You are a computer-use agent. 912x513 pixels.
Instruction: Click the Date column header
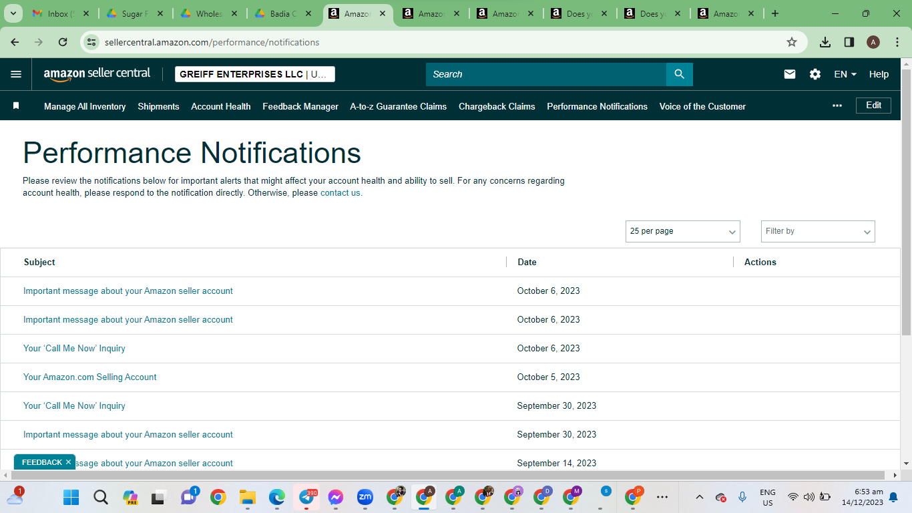527,262
